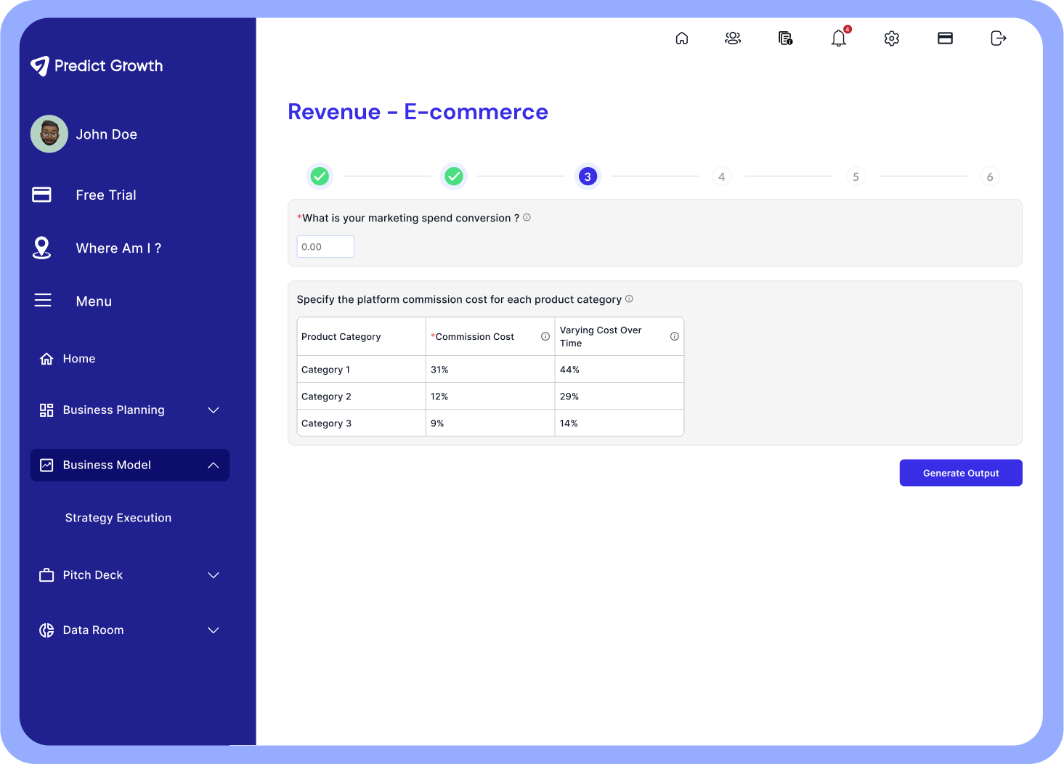Open the users group icon

(x=733, y=38)
